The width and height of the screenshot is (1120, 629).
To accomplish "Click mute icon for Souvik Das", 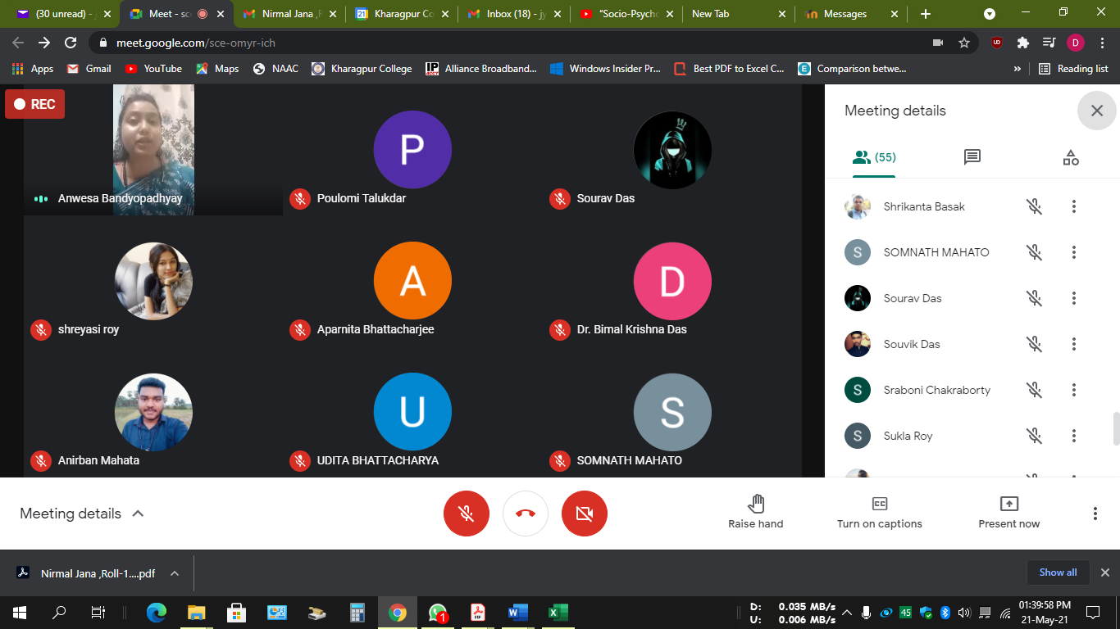I will click(1035, 344).
